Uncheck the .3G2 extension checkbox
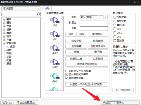Viewport: 141px width, 105px height. (51, 20)
